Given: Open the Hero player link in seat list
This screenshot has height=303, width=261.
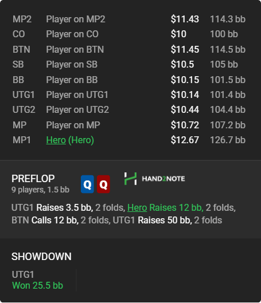Looking at the screenshot, I should coord(56,140).
